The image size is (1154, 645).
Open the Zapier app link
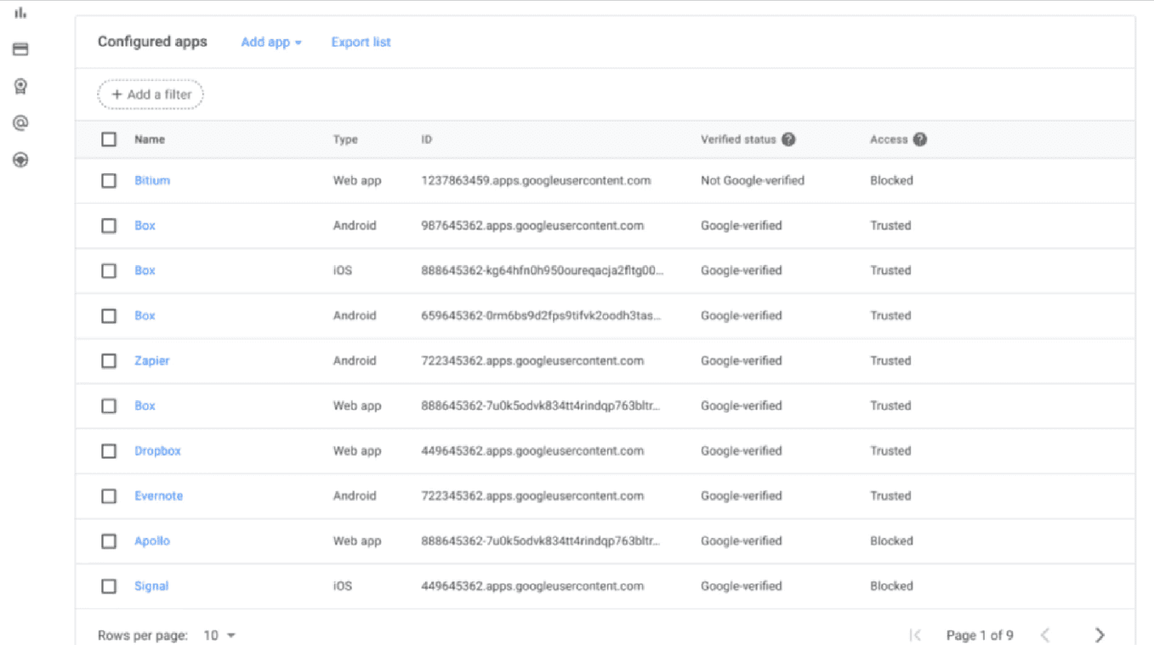152,360
